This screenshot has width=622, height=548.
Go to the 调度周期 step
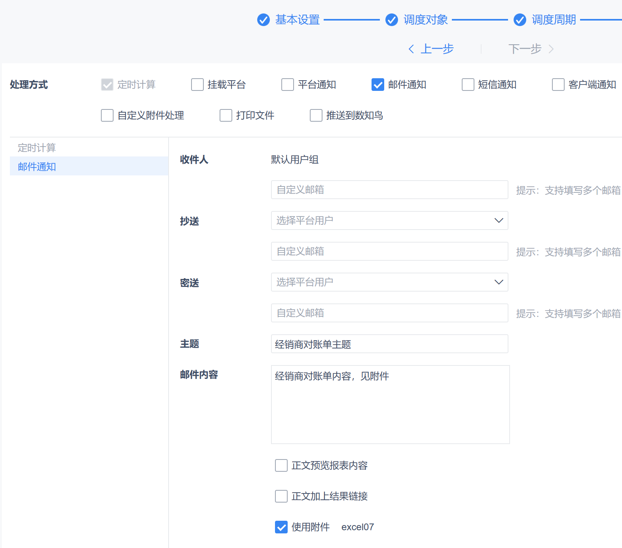(x=554, y=20)
